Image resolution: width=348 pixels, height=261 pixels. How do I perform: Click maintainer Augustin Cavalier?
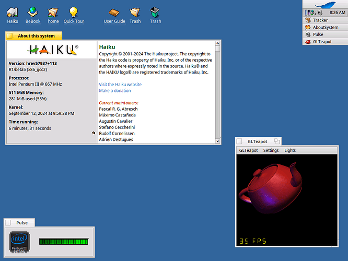point(115,121)
